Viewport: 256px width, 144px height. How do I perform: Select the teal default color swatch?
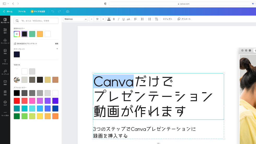click(17, 108)
